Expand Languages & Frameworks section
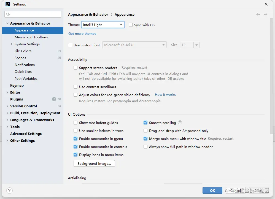Image resolution: width=275 pixels, height=199 pixels. coord(7,120)
